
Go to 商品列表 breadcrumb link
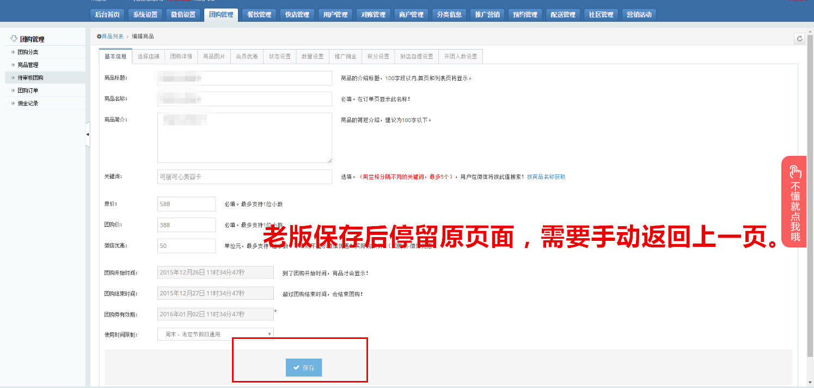point(112,37)
